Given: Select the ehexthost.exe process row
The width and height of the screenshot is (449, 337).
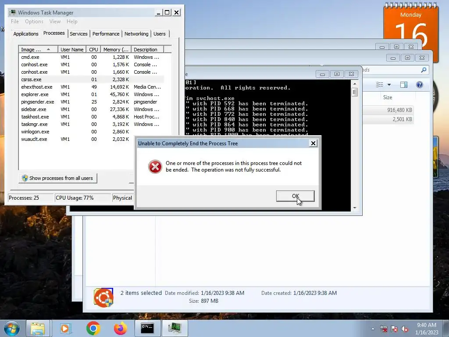Looking at the screenshot, I should [91, 87].
